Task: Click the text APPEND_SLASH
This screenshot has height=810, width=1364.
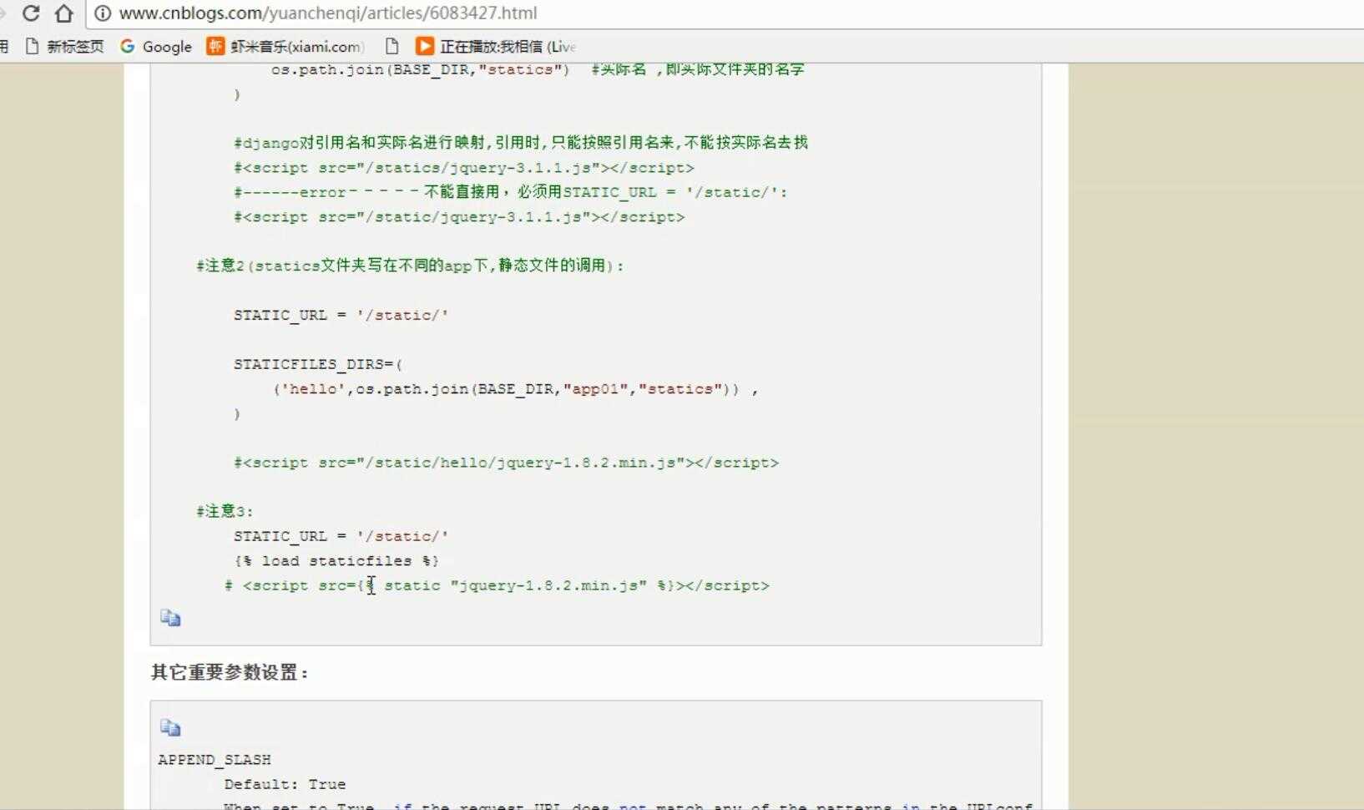Action: [215, 760]
